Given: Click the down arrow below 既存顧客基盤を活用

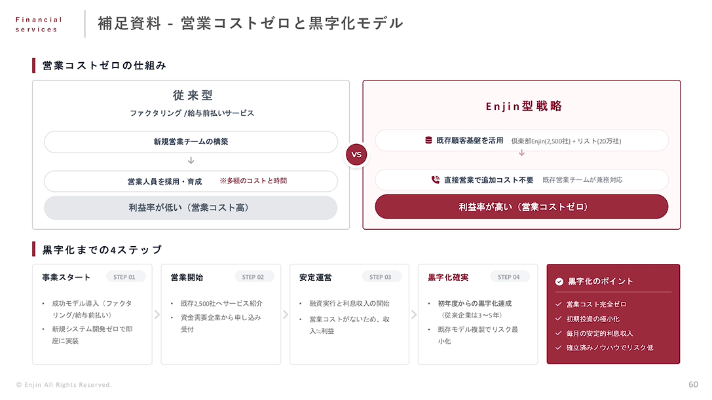Looking at the screenshot, I should coord(521,153).
